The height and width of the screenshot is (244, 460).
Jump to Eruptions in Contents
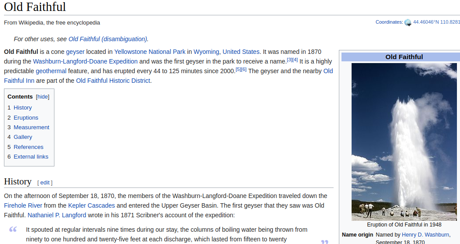tap(26, 118)
